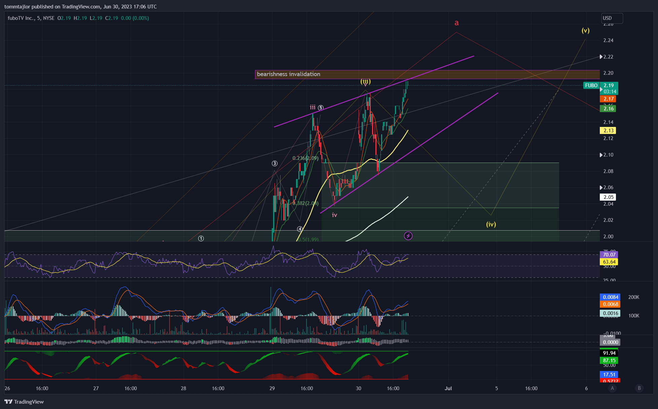
Task: Click the 0.236(2.09) Fibonacci level label
Action: (305, 158)
